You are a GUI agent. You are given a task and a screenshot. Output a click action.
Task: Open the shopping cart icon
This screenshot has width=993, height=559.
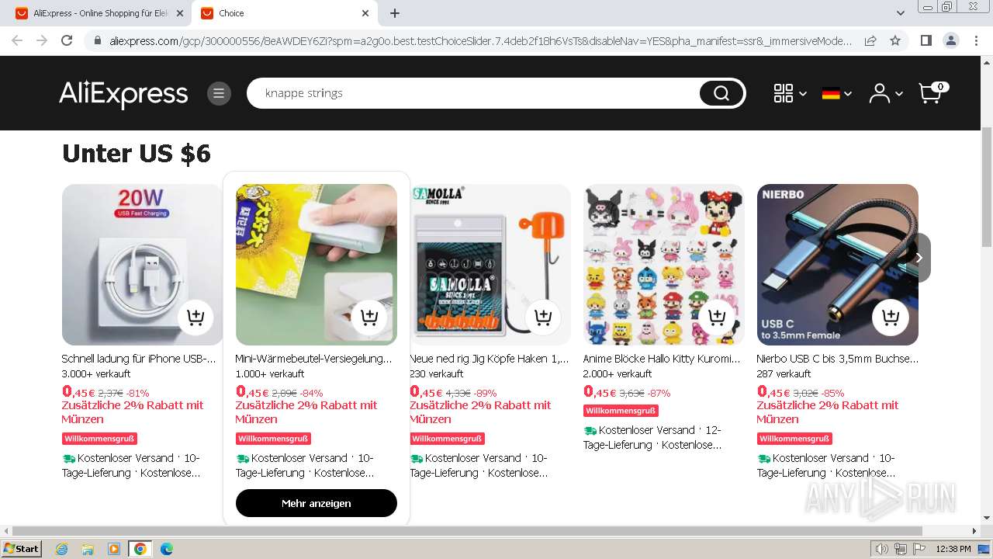click(932, 92)
